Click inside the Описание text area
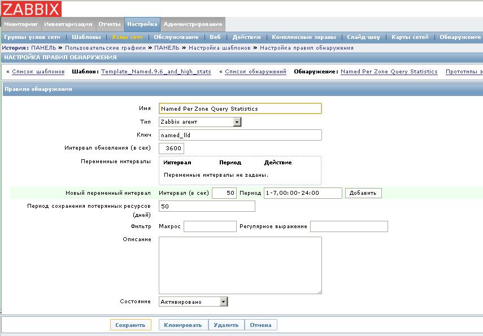 [x=240, y=265]
